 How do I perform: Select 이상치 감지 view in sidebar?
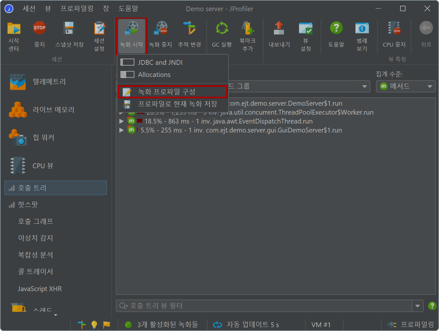55,238
